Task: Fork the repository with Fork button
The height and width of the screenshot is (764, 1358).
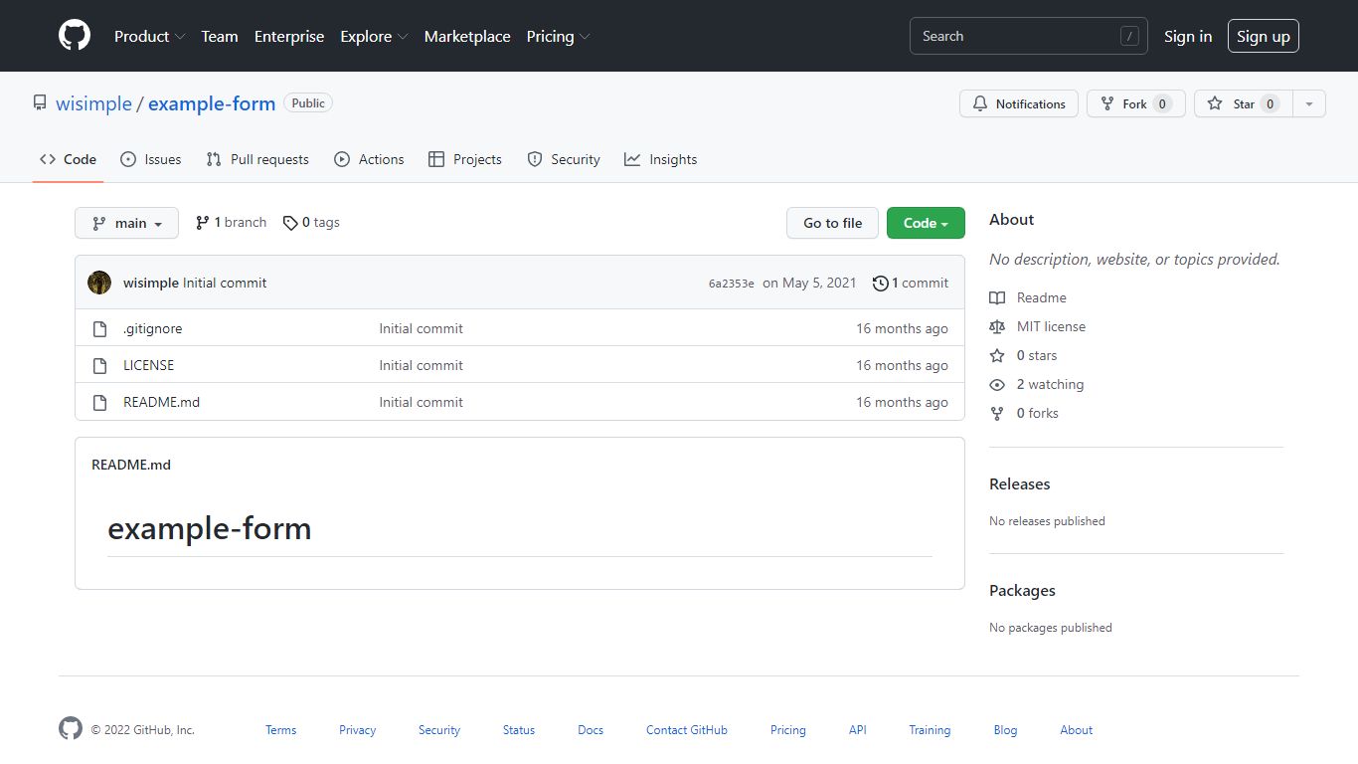Action: (1136, 103)
